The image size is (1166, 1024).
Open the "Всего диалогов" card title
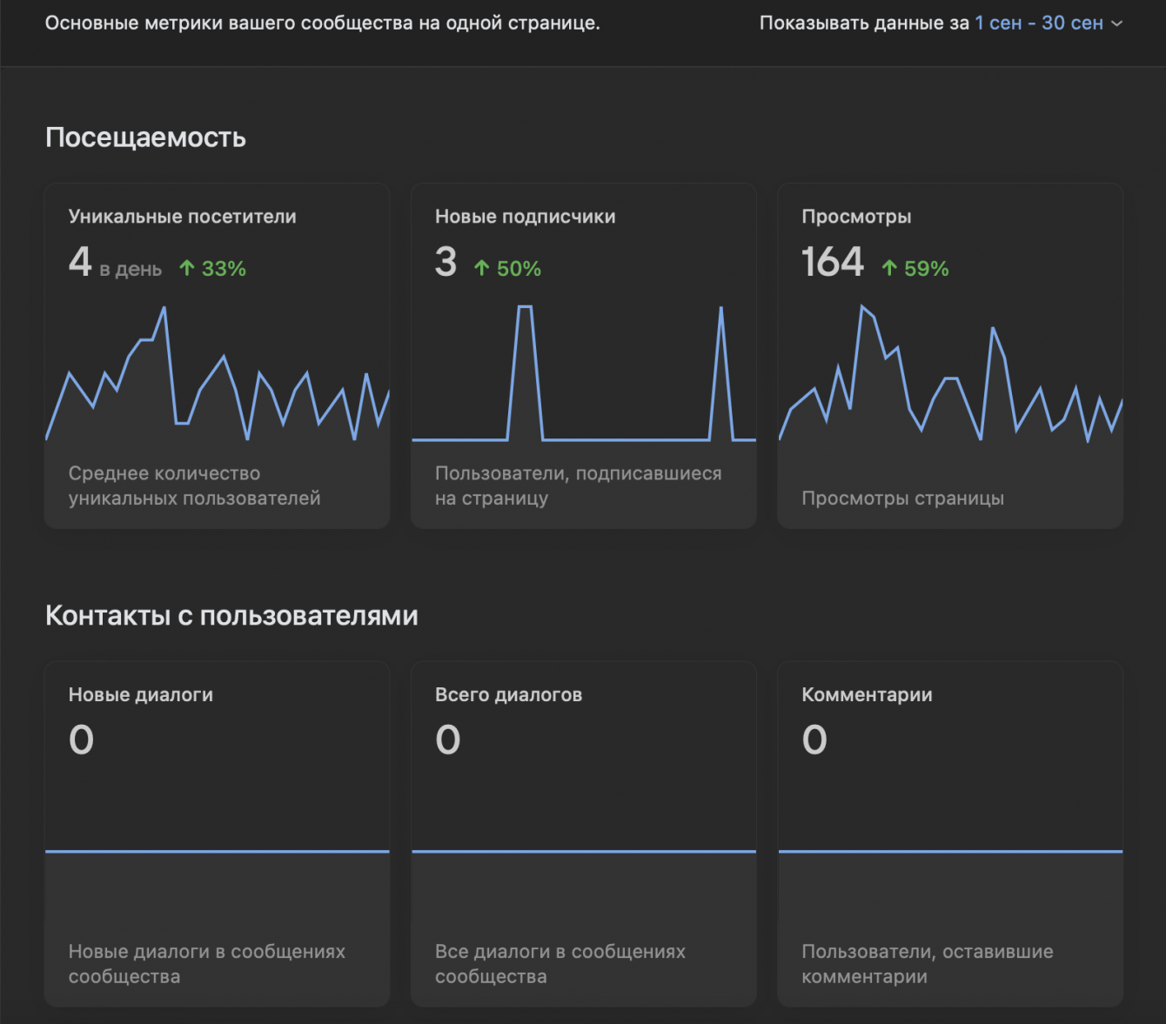508,695
